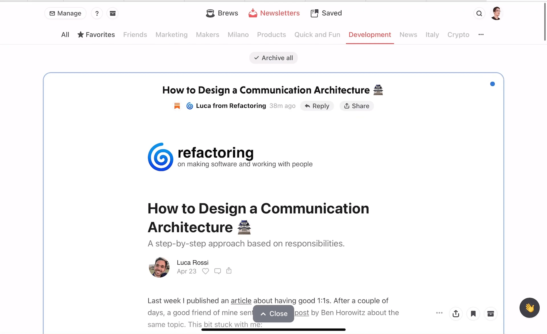Click the share icon next to Apr 23
The image size is (547, 334).
229,271
